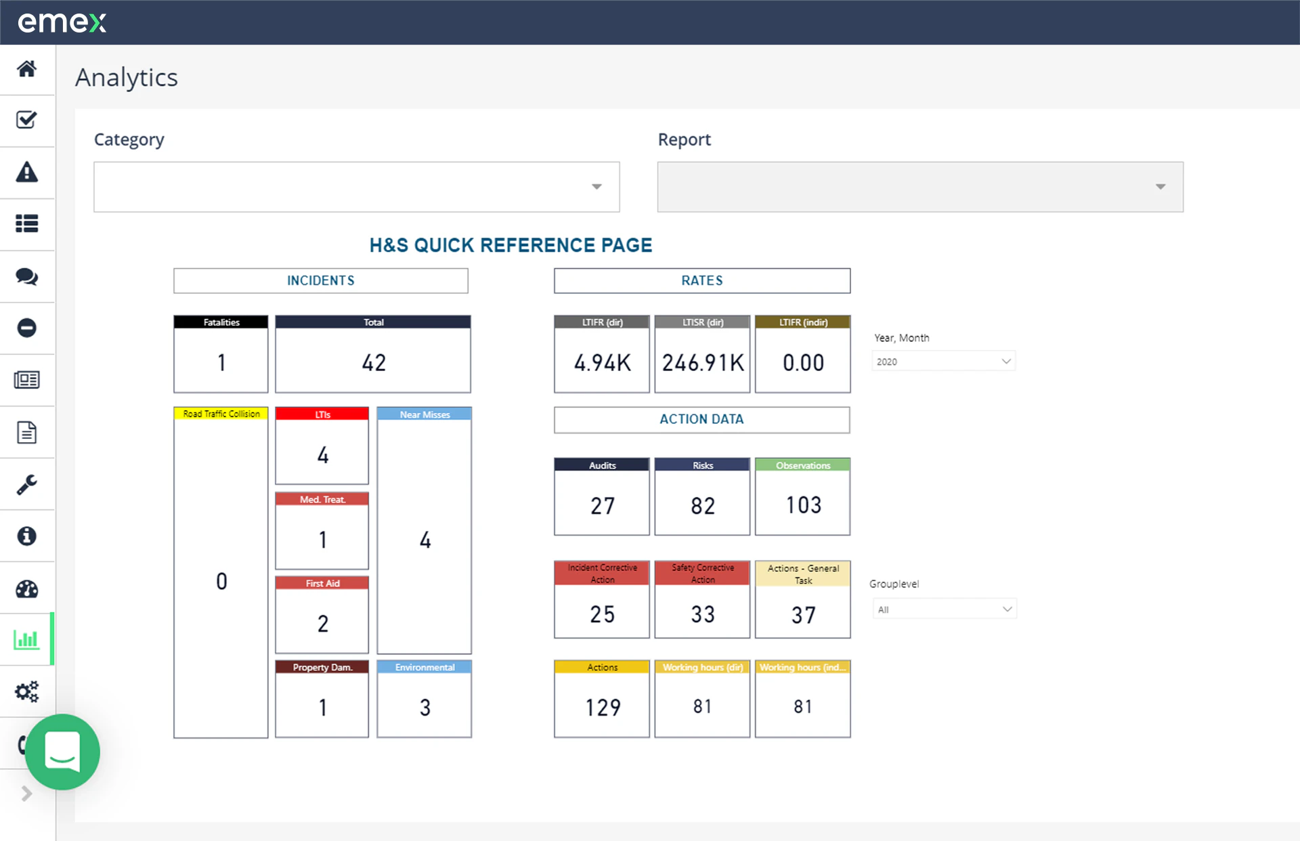Click the emex logo

point(61,22)
